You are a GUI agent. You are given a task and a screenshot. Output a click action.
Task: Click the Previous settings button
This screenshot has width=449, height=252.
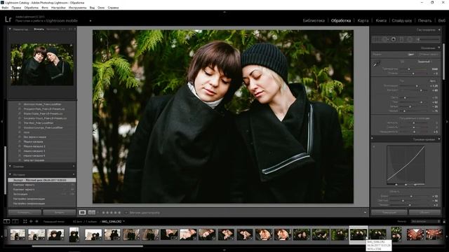tap(389, 213)
